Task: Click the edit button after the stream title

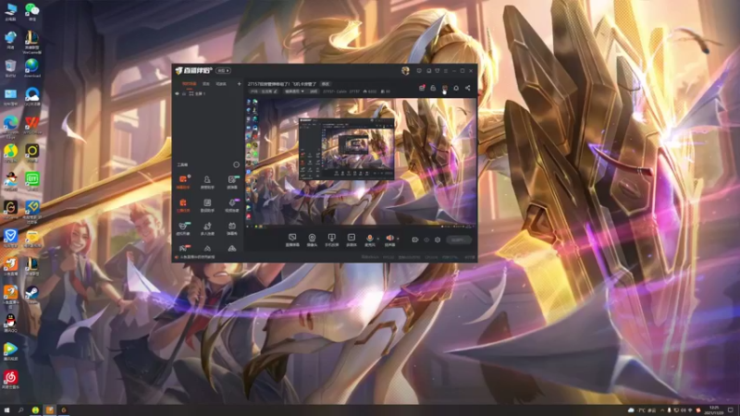Action: point(326,84)
